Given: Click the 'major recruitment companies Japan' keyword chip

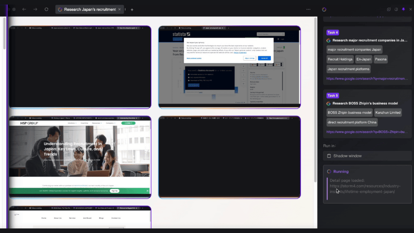Looking at the screenshot, I should pos(354,49).
